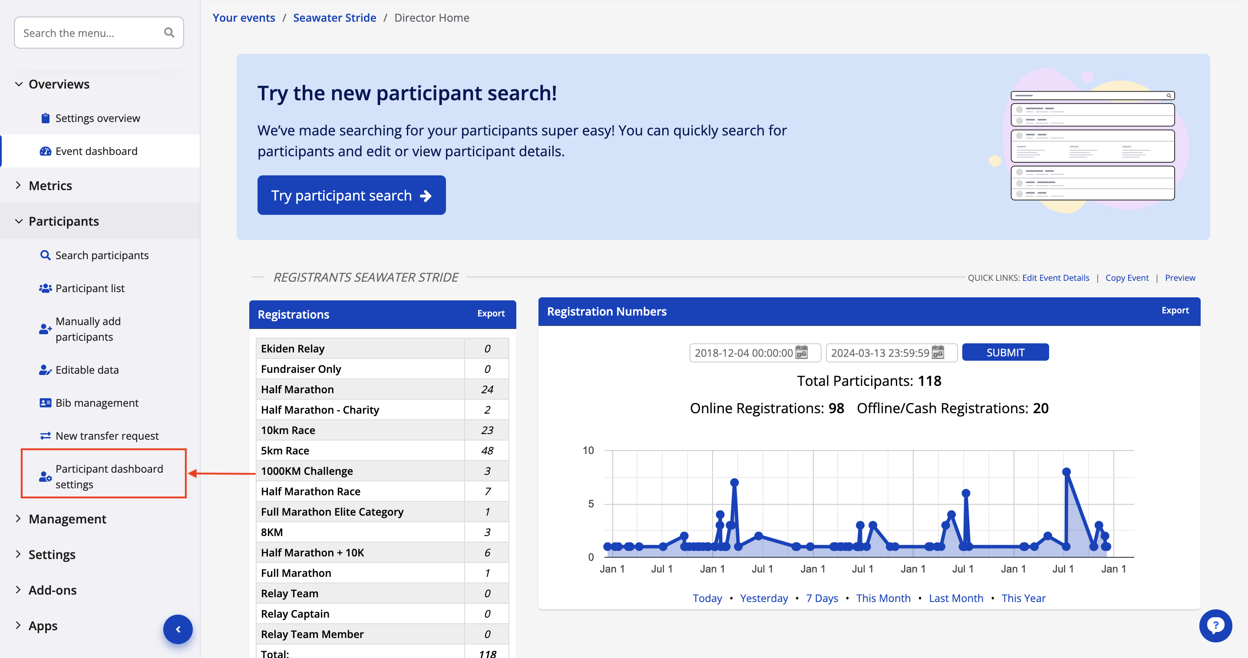The image size is (1248, 658).
Task: Open the start date calendar picker icon
Action: tap(802, 352)
